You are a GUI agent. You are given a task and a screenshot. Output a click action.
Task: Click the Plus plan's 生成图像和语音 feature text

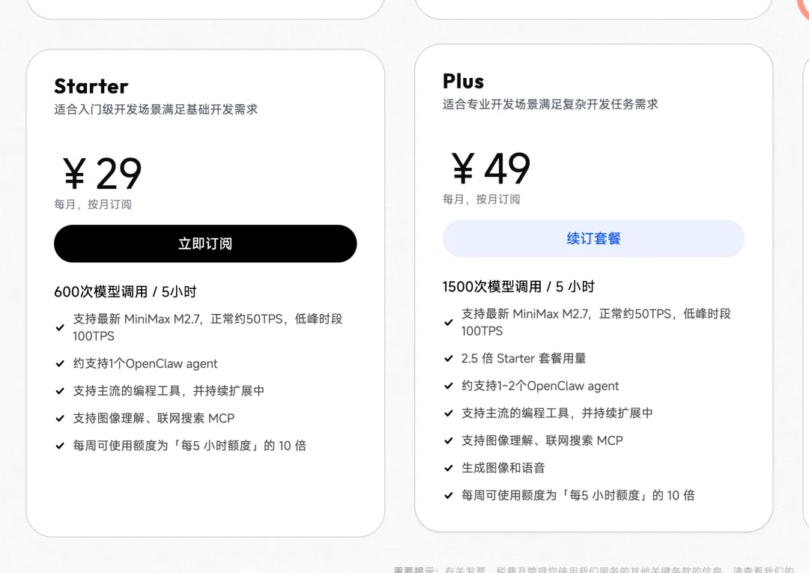click(503, 468)
